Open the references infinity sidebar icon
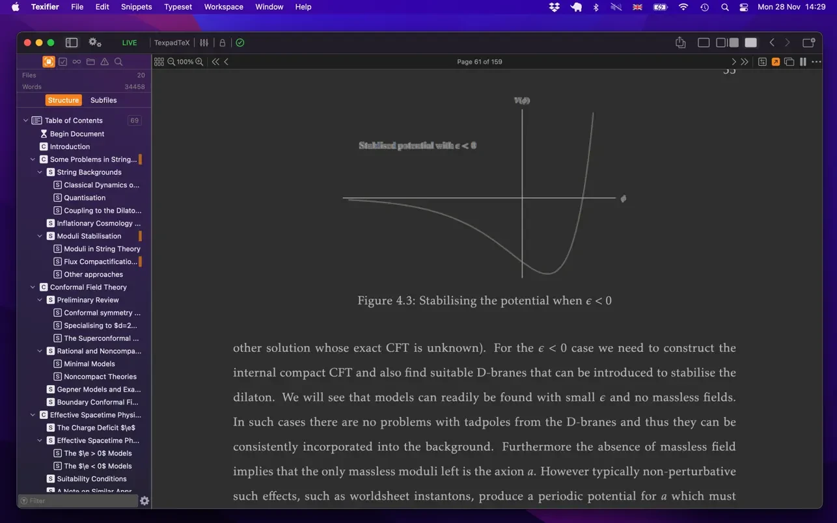The height and width of the screenshot is (523, 837). click(x=77, y=62)
